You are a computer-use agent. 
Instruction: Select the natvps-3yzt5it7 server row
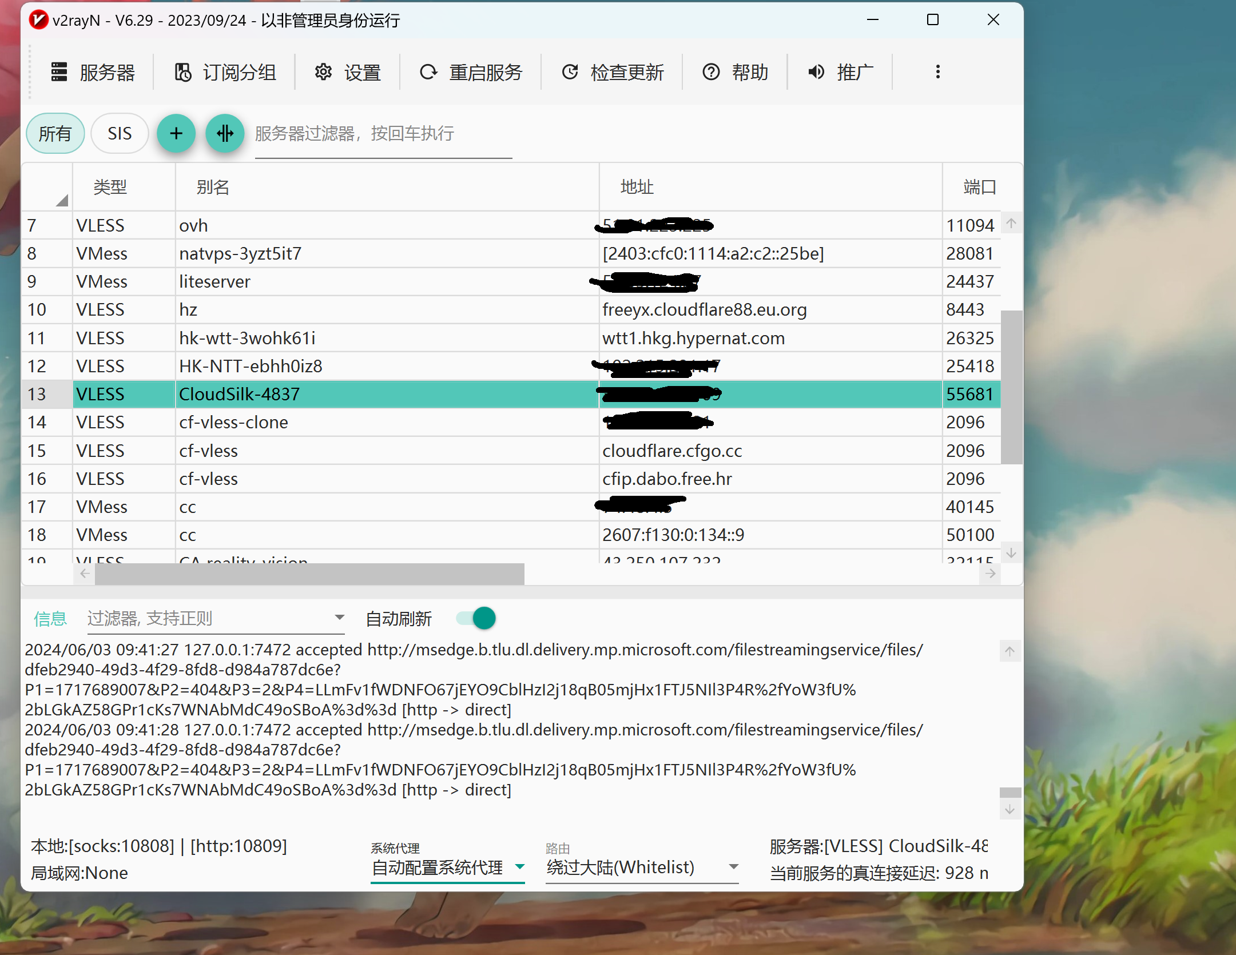coord(511,253)
